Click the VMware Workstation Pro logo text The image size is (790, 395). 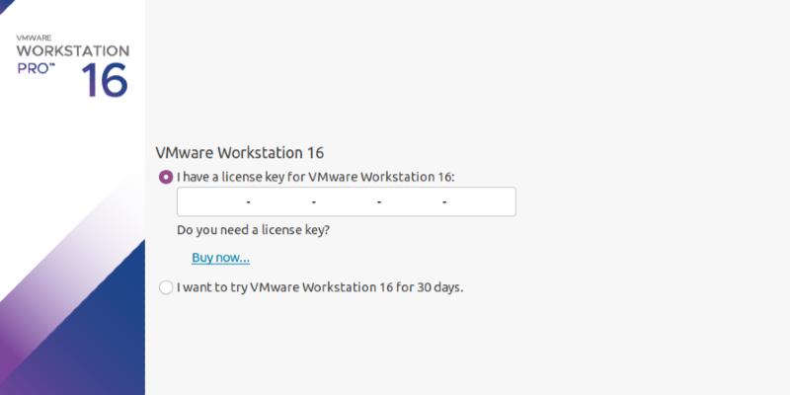[72, 49]
